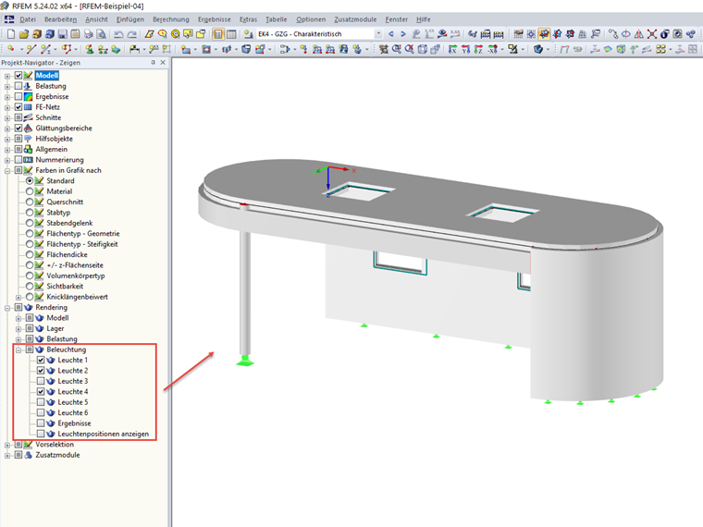The height and width of the screenshot is (527, 703).
Task: Check the Belastung checkbox
Action: tap(18, 86)
